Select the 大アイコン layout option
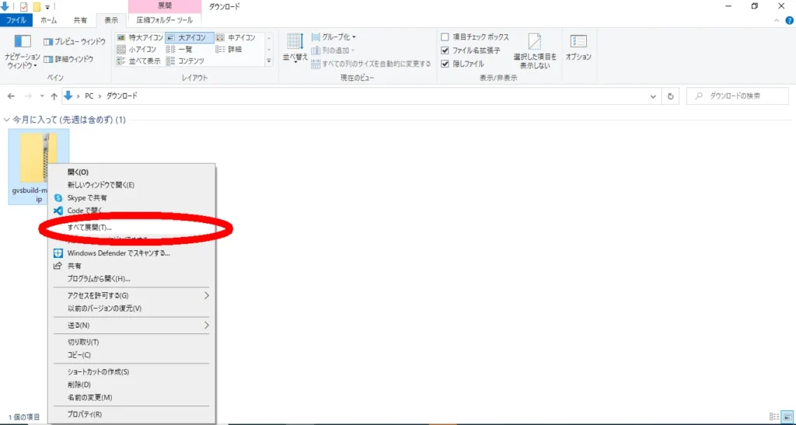Screen dimensions: 796x425 click(x=190, y=37)
